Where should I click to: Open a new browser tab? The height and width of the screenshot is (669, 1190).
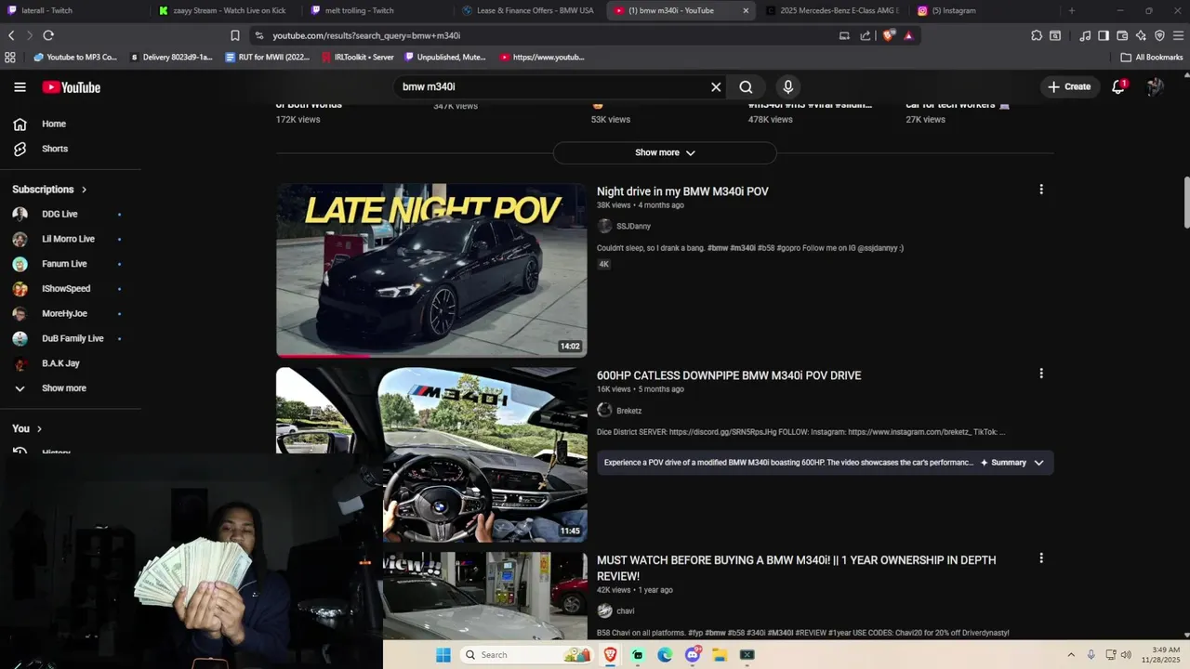pos(1071,10)
